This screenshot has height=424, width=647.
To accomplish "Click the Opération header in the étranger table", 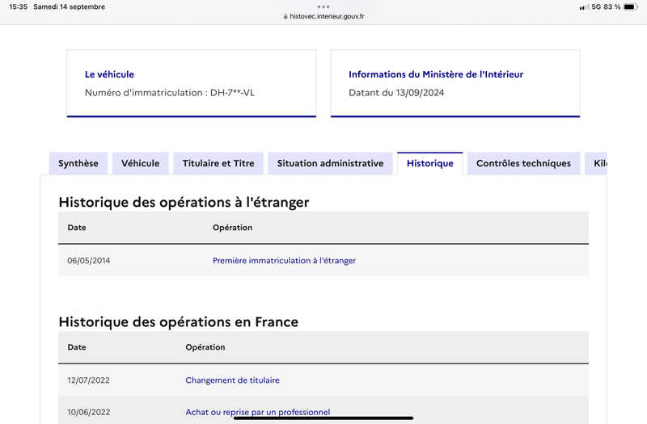I will point(232,228).
